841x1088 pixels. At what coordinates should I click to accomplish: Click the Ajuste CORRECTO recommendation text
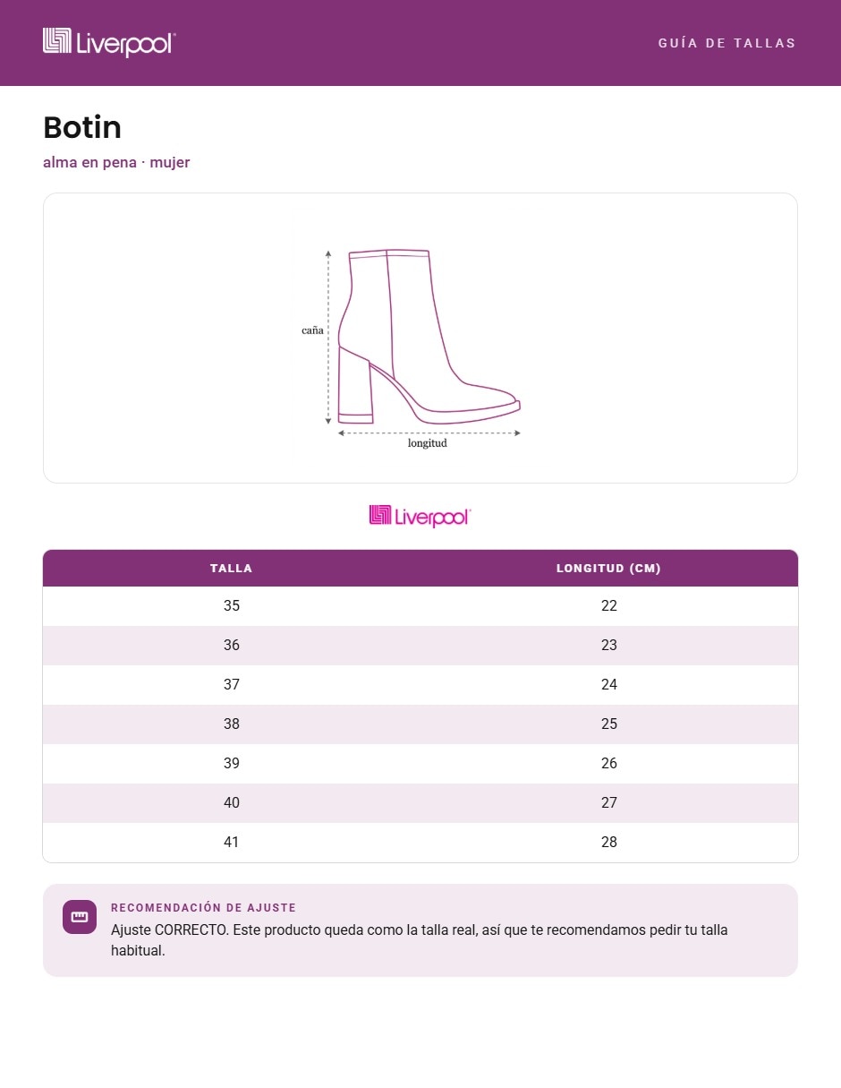click(420, 940)
